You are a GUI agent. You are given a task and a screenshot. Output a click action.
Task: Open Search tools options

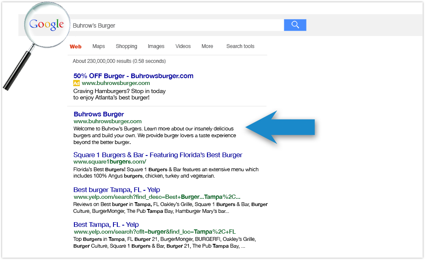coord(240,46)
